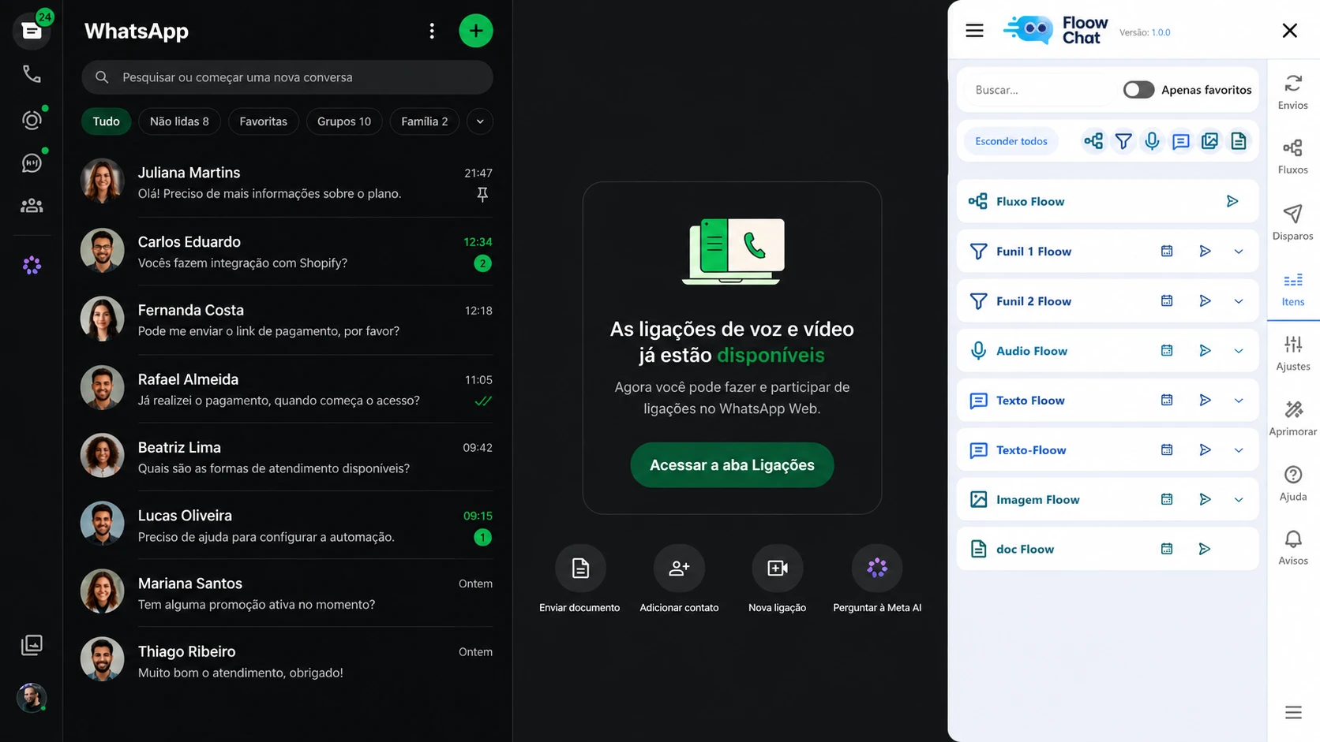
Task: Open the Calls icon in WhatsApp sidebar
Action: pos(32,74)
